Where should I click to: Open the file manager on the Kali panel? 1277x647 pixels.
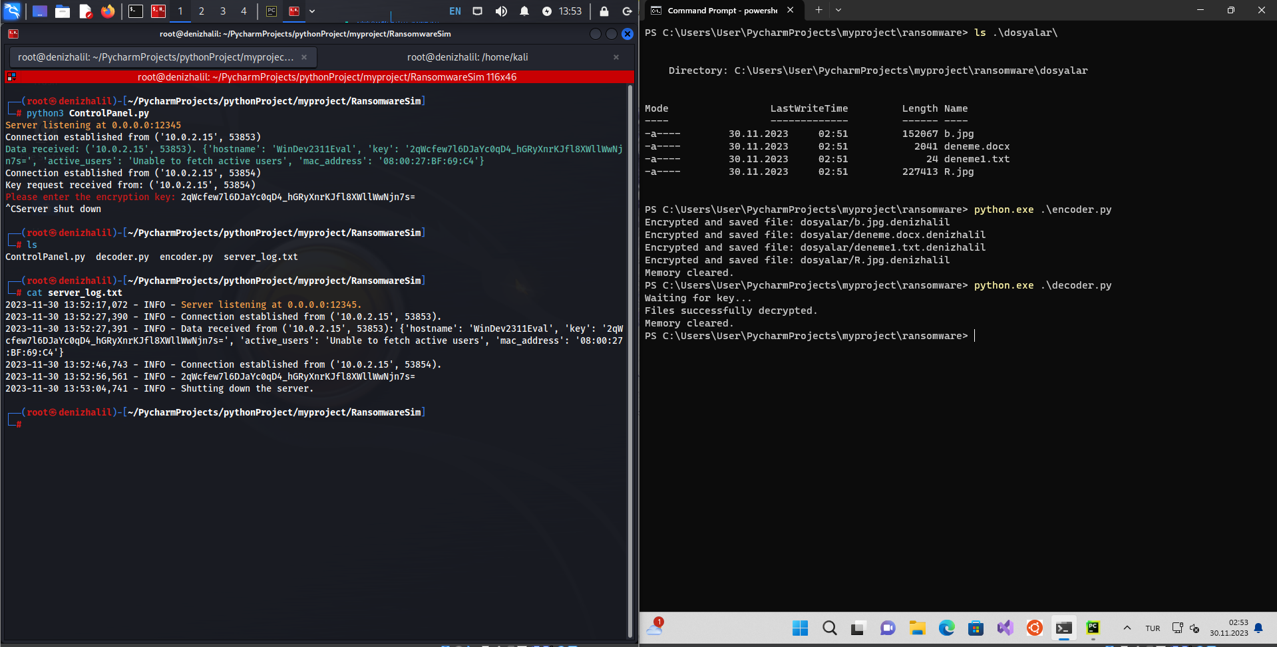[62, 11]
